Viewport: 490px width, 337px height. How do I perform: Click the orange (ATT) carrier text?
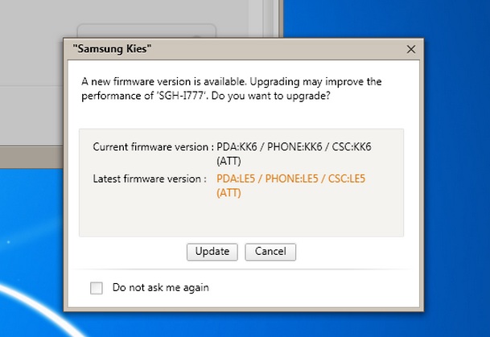(x=229, y=193)
